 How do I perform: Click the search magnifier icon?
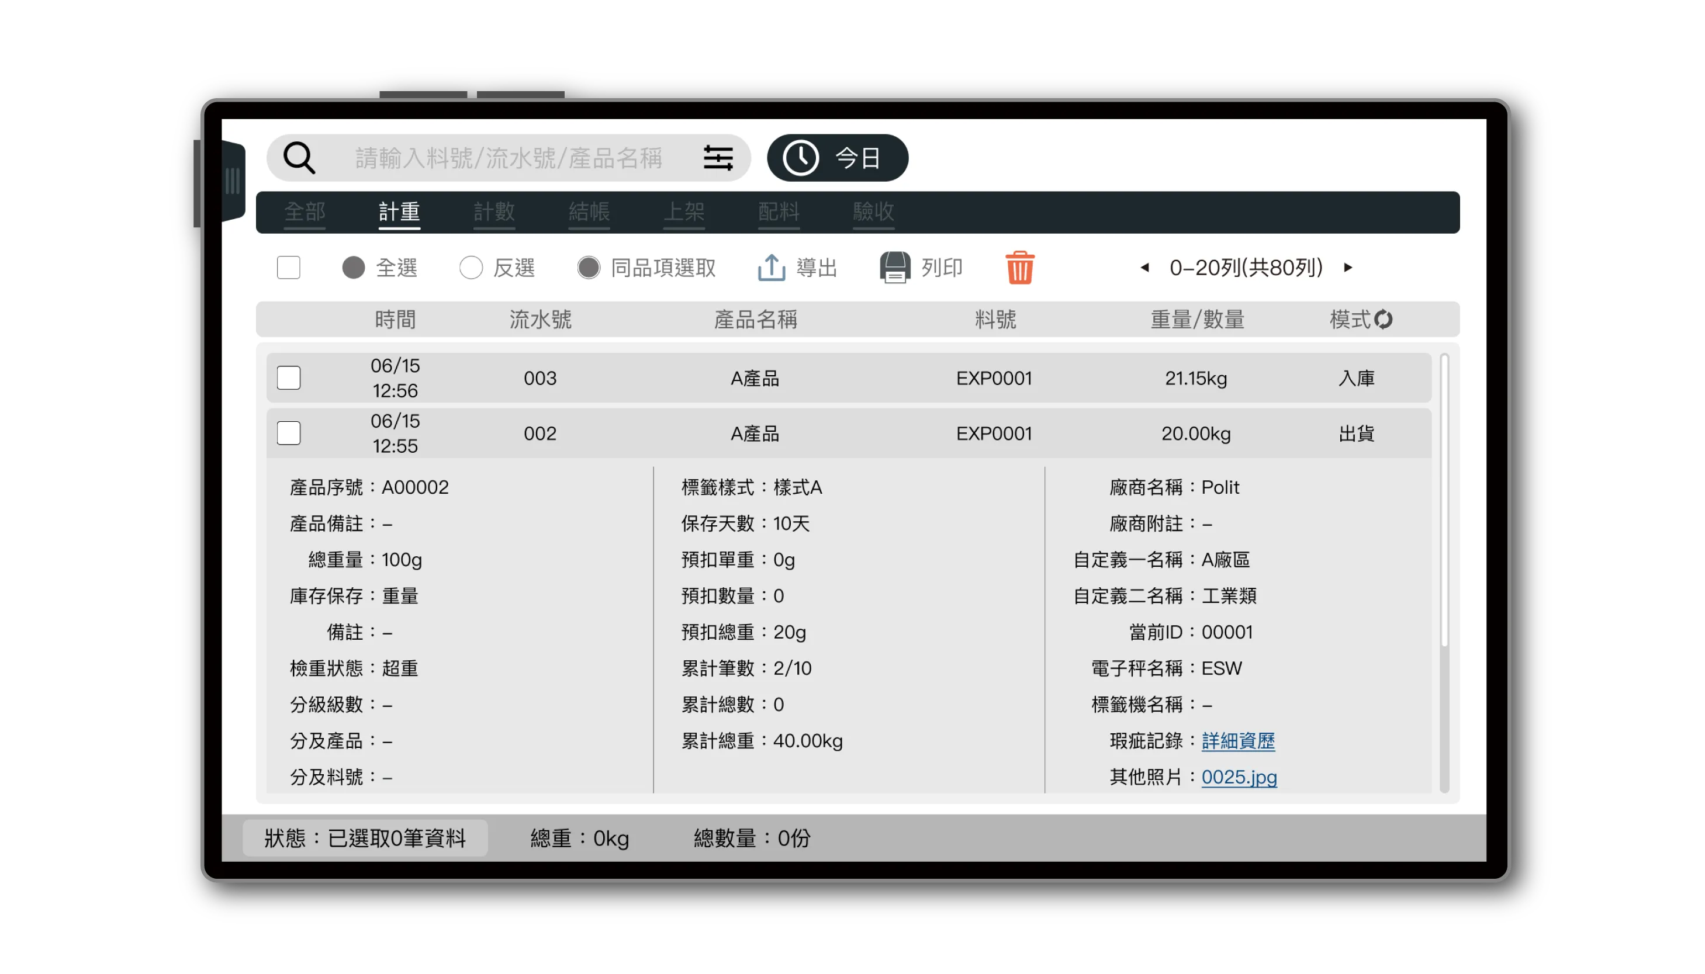(x=299, y=158)
